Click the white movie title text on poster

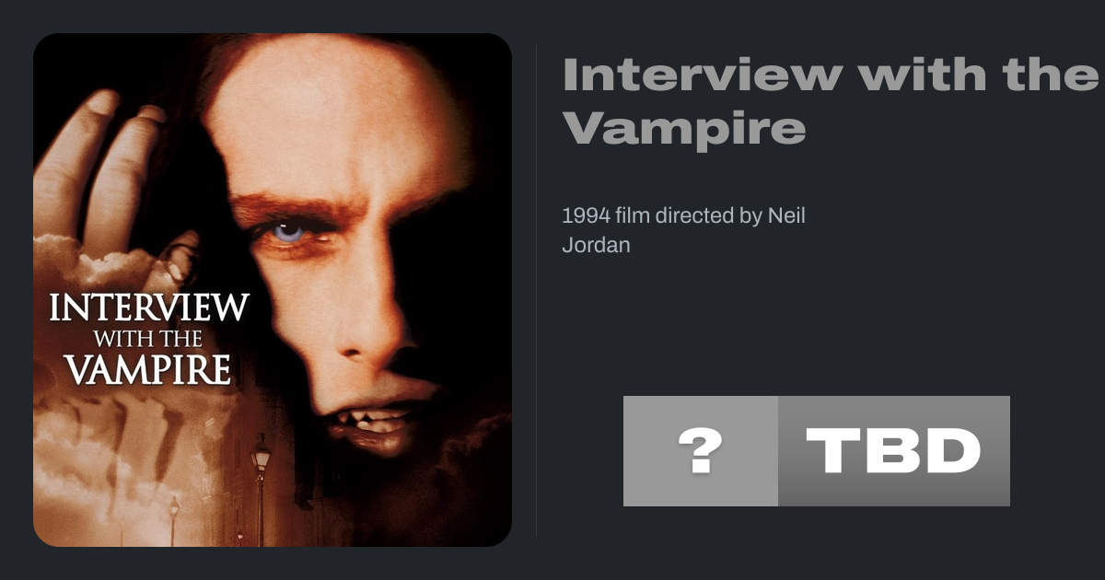pos(149,338)
